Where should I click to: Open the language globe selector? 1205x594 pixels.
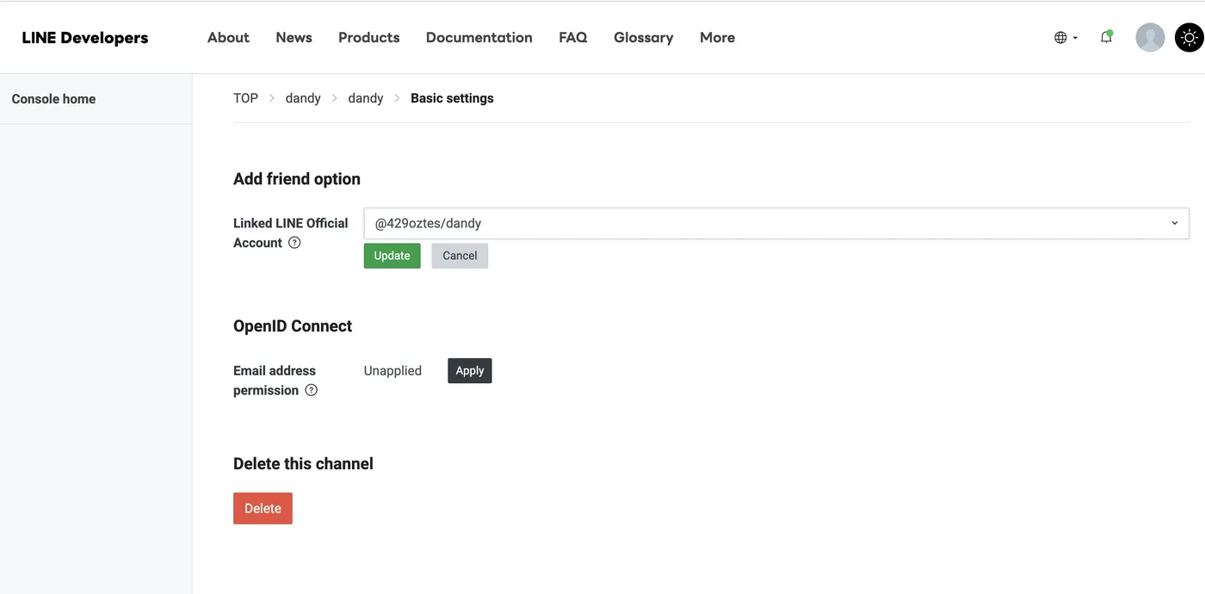pos(1066,38)
